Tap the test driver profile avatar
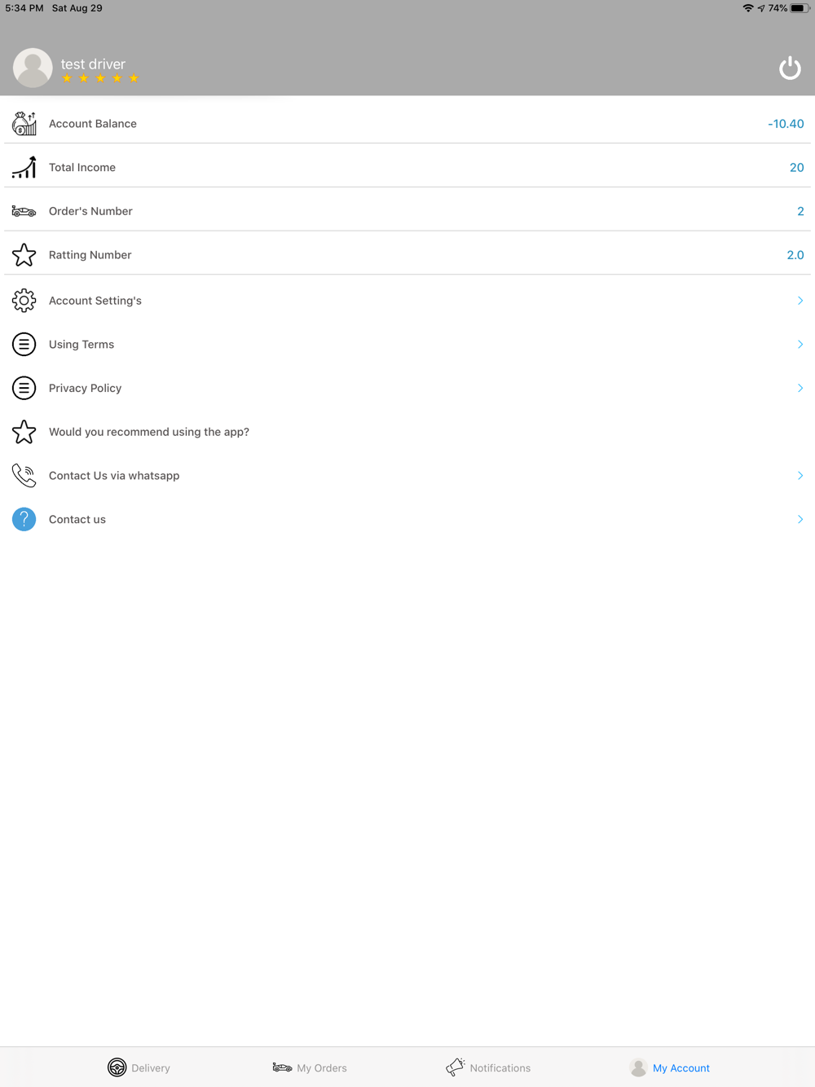Screen dimensions: 815x1087 (33, 68)
